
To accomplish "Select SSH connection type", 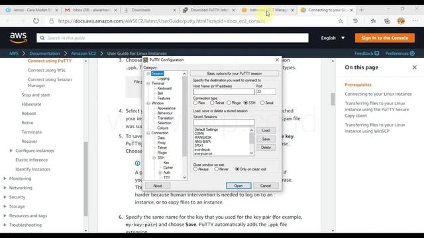I will click(x=246, y=103).
